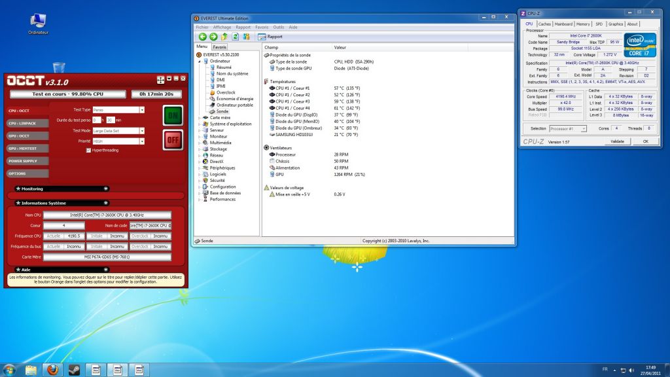Click the test duration hours field
Image resolution: width=670 pixels, height=377 pixels.
click(x=97, y=120)
